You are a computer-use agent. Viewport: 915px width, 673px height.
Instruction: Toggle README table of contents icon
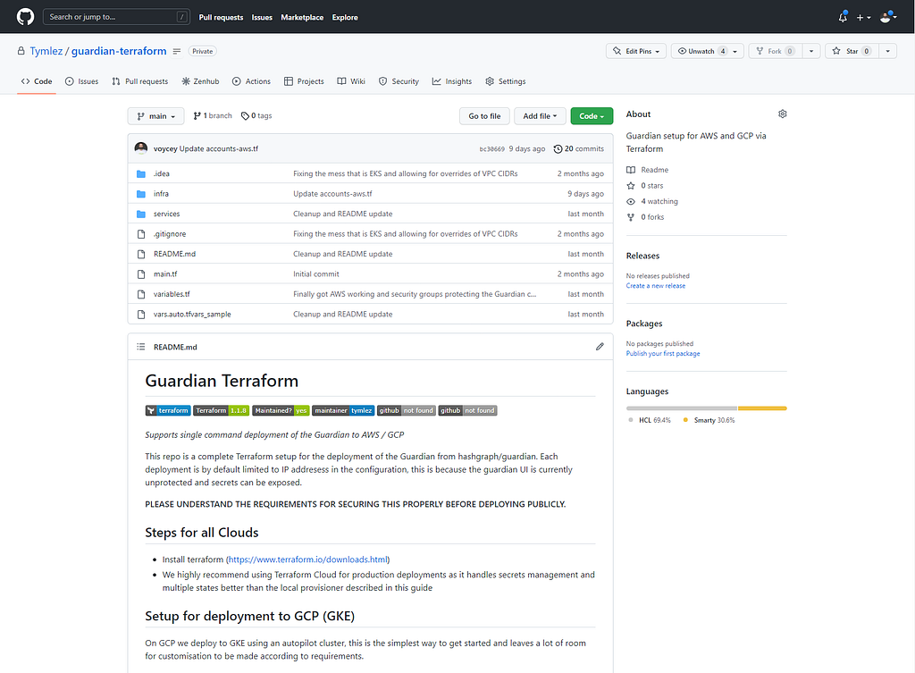click(140, 347)
